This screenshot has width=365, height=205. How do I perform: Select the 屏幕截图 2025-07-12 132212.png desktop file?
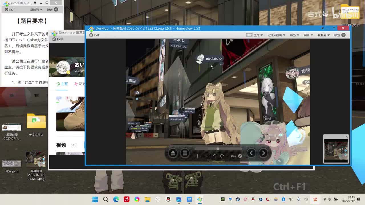point(36,166)
